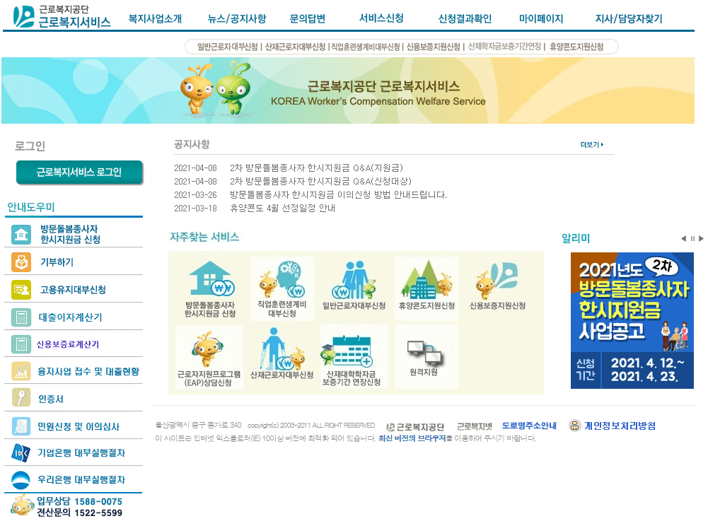Select 산재학자금보증기간연장 in submenu bar
The height and width of the screenshot is (521, 708).
[x=505, y=47]
